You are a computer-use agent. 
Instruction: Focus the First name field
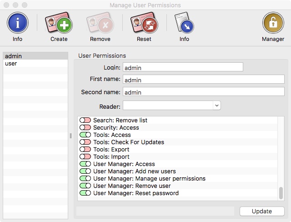[204, 79]
